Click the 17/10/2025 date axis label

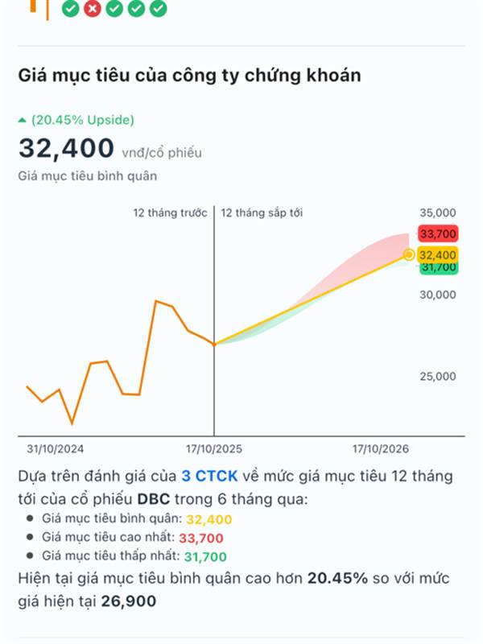click(x=213, y=448)
